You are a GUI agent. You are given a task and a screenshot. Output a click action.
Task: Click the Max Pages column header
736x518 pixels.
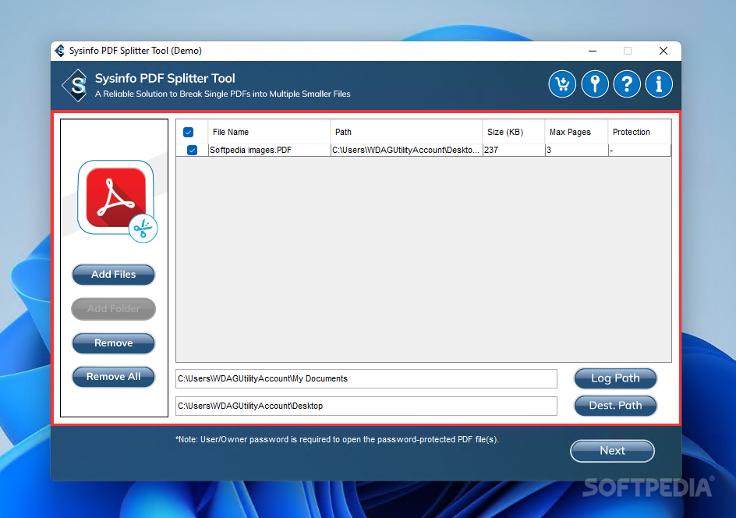click(576, 132)
